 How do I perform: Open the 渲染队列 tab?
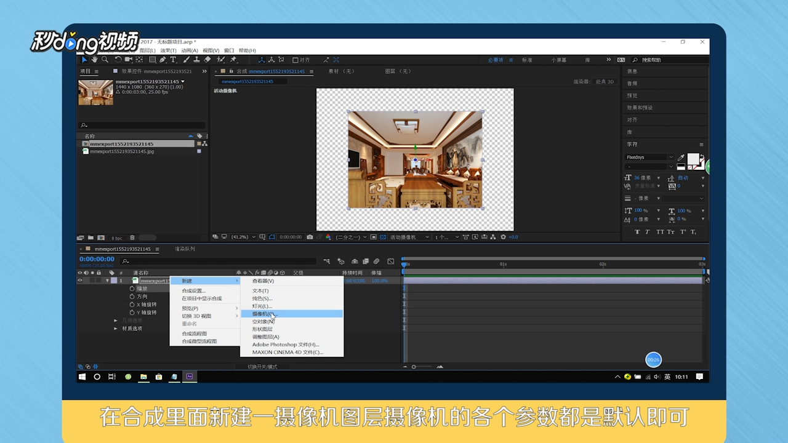185,249
